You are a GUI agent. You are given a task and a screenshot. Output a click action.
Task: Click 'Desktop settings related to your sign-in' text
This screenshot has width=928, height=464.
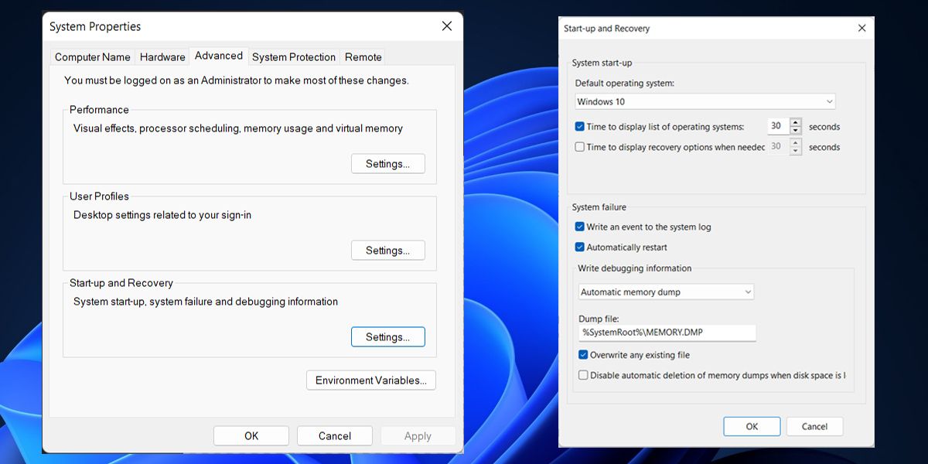pyautogui.click(x=162, y=215)
